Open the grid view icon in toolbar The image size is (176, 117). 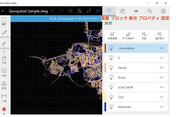coord(71,11)
